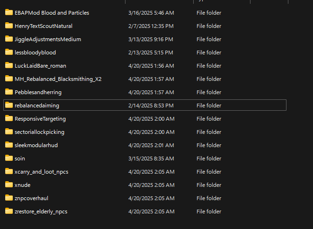Select the xnude folder name
This screenshot has height=229, width=313.
point(22,185)
